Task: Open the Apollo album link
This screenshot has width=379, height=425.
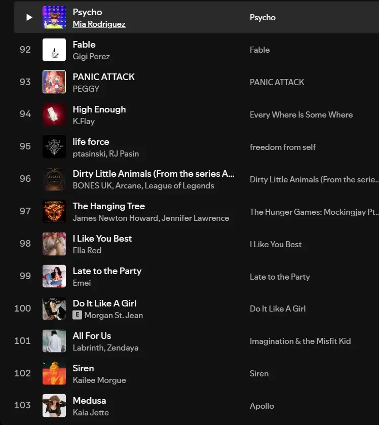Action: [x=261, y=406]
